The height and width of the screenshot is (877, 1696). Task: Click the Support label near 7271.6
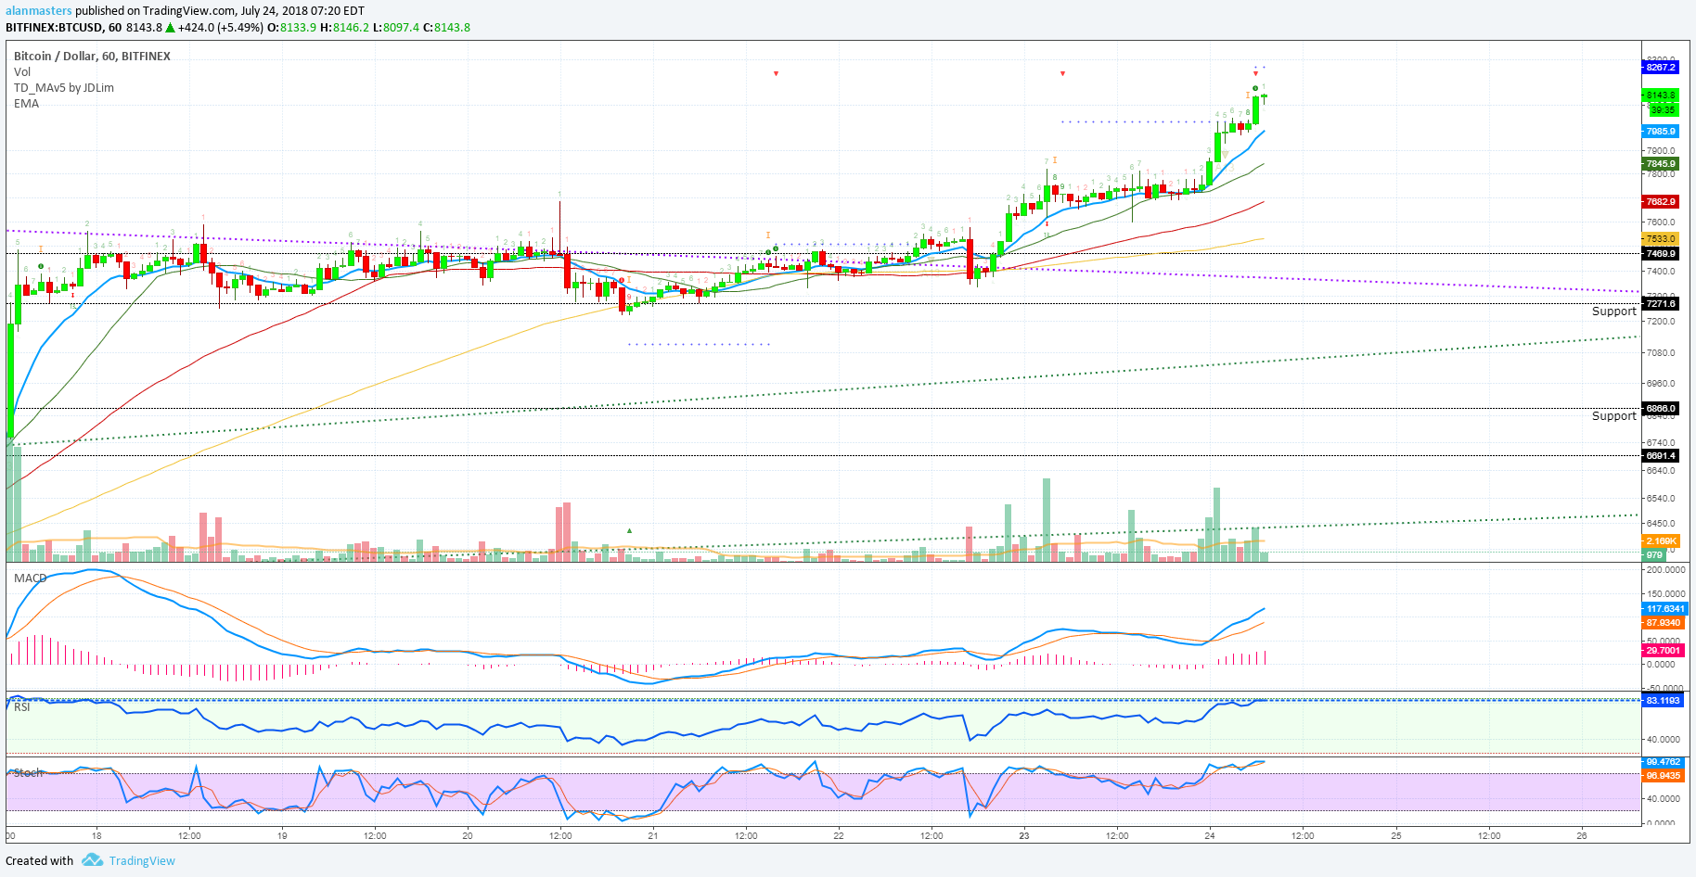1614,311
